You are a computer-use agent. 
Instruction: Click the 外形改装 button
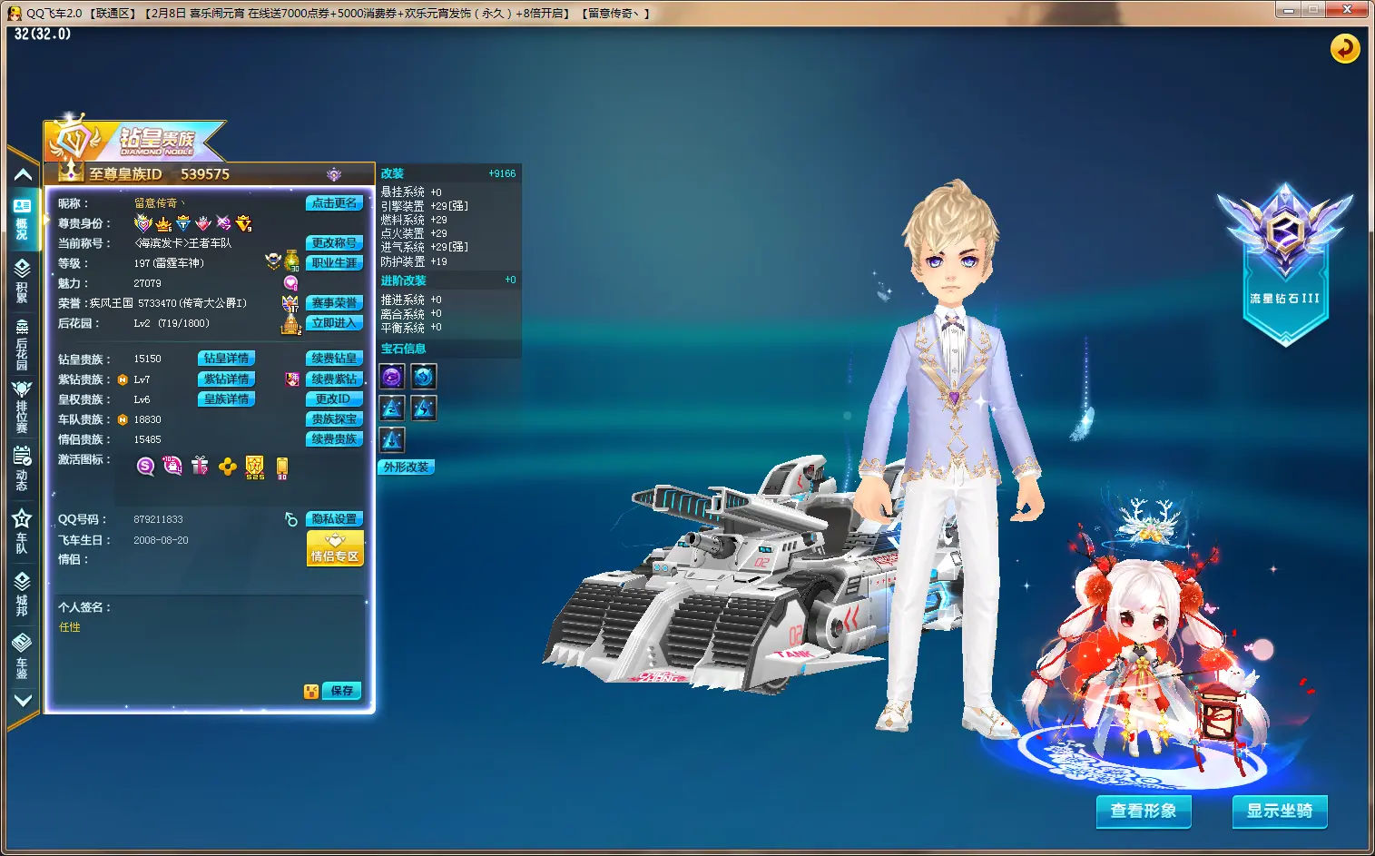point(406,467)
